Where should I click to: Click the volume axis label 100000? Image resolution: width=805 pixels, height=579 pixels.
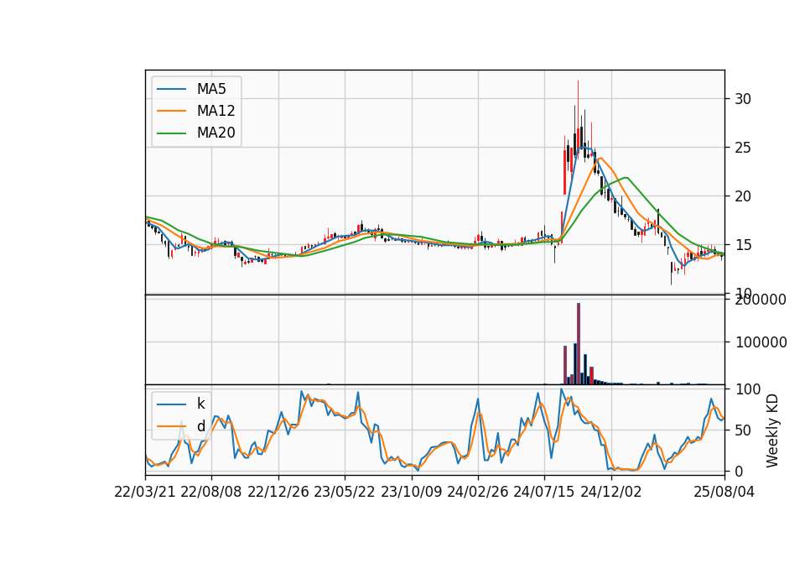761,342
